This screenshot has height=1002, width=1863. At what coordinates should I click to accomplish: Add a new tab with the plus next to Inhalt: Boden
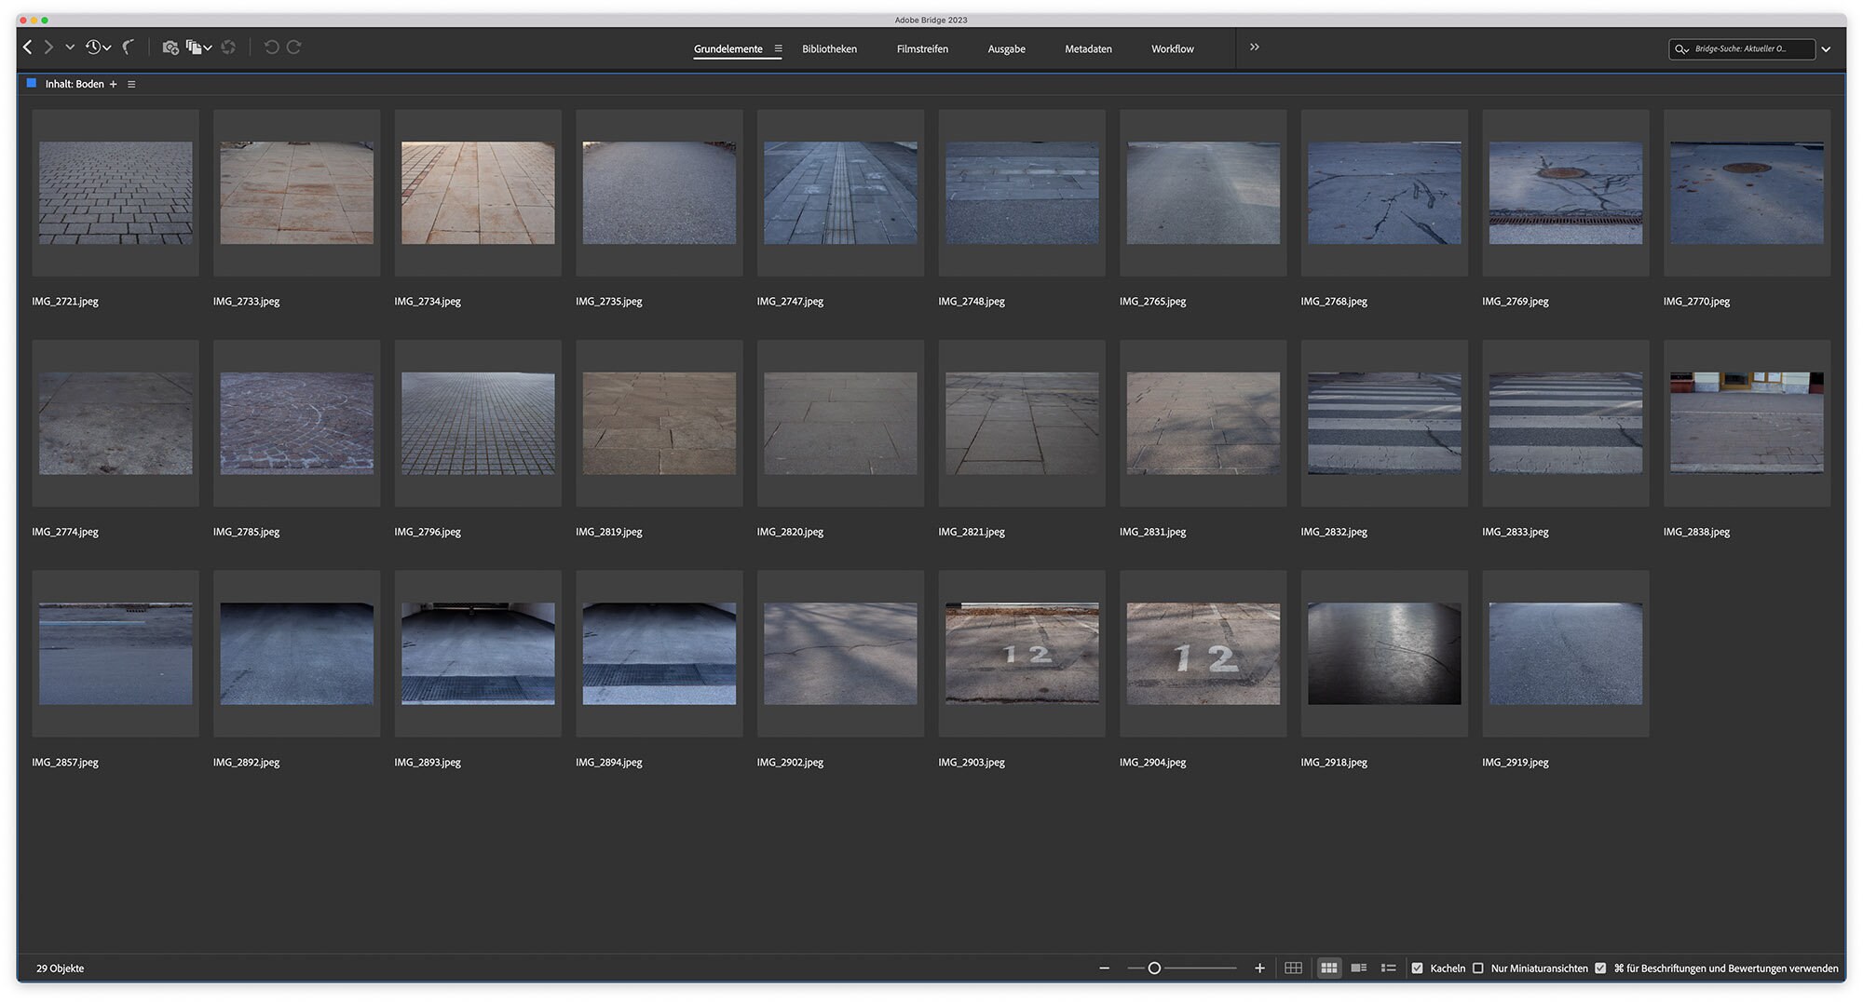[x=114, y=84]
